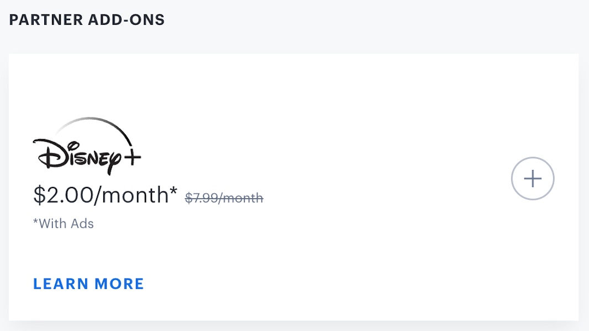Click the word LEARN in the blue link
Image resolution: width=589 pixels, height=331 pixels.
[60, 284]
